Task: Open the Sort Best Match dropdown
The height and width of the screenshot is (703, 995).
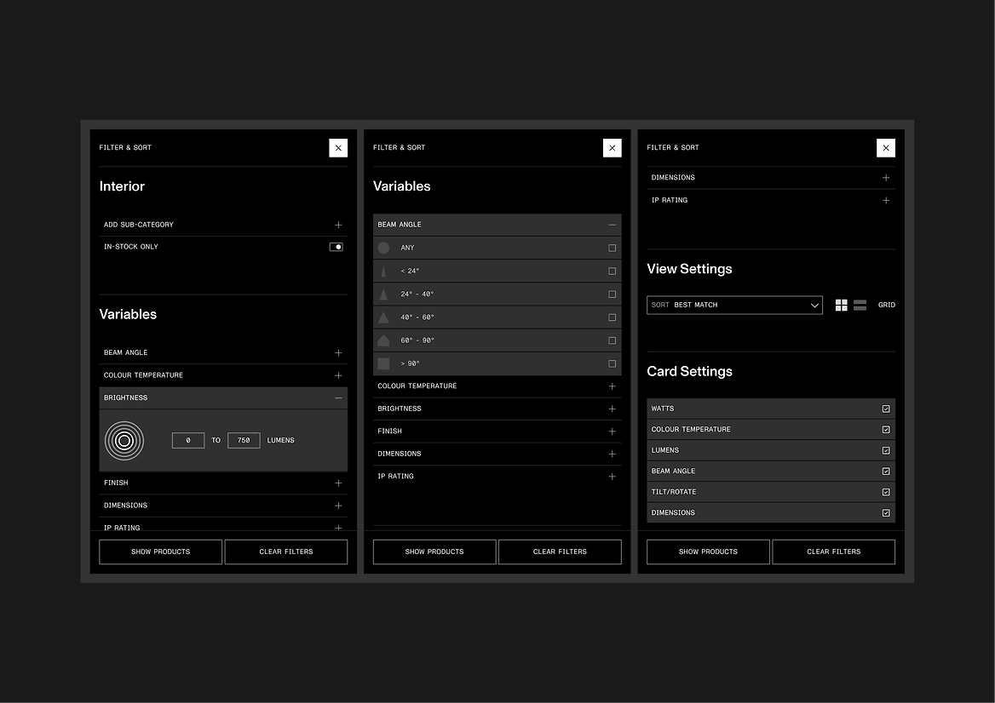Action: 734,305
